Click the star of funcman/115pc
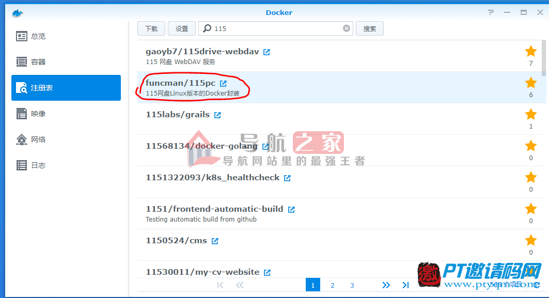The width and height of the screenshot is (549, 298). tap(531, 83)
